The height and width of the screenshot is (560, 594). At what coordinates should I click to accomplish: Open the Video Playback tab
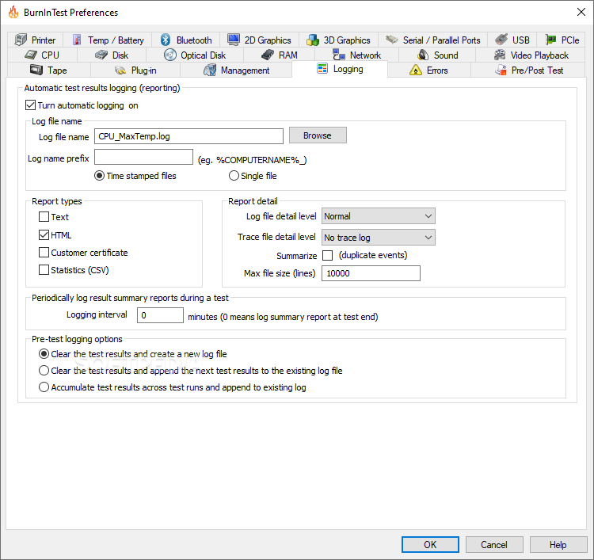coord(531,55)
